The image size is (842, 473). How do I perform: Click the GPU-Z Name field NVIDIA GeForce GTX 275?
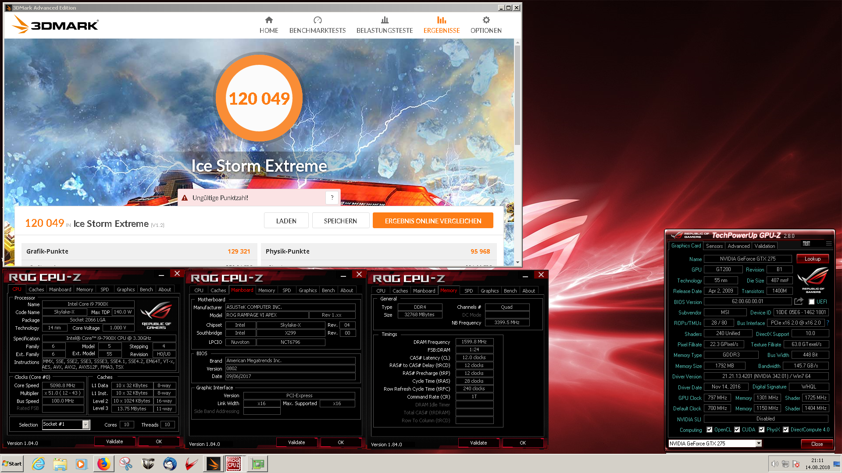coord(748,259)
